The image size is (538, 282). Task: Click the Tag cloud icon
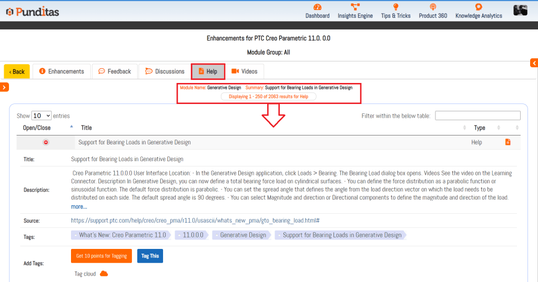104,274
